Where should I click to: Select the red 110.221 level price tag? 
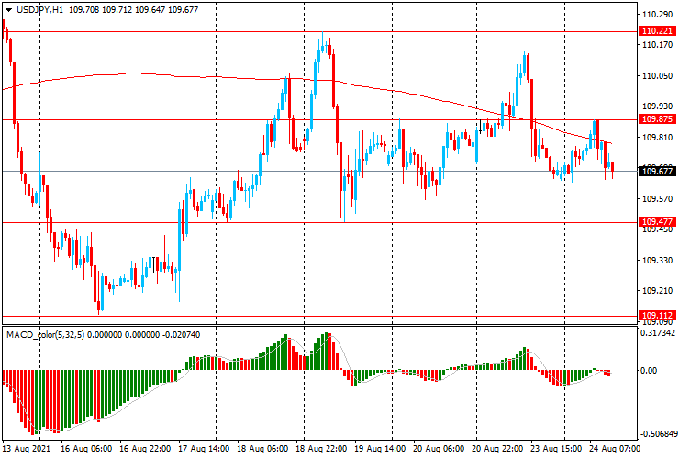coord(657,31)
